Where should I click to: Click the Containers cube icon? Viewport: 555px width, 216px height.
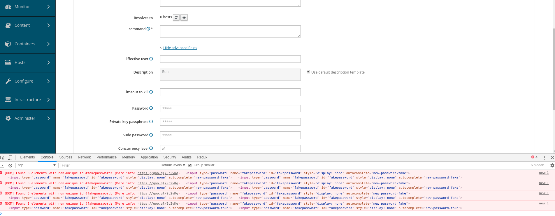tap(8, 44)
